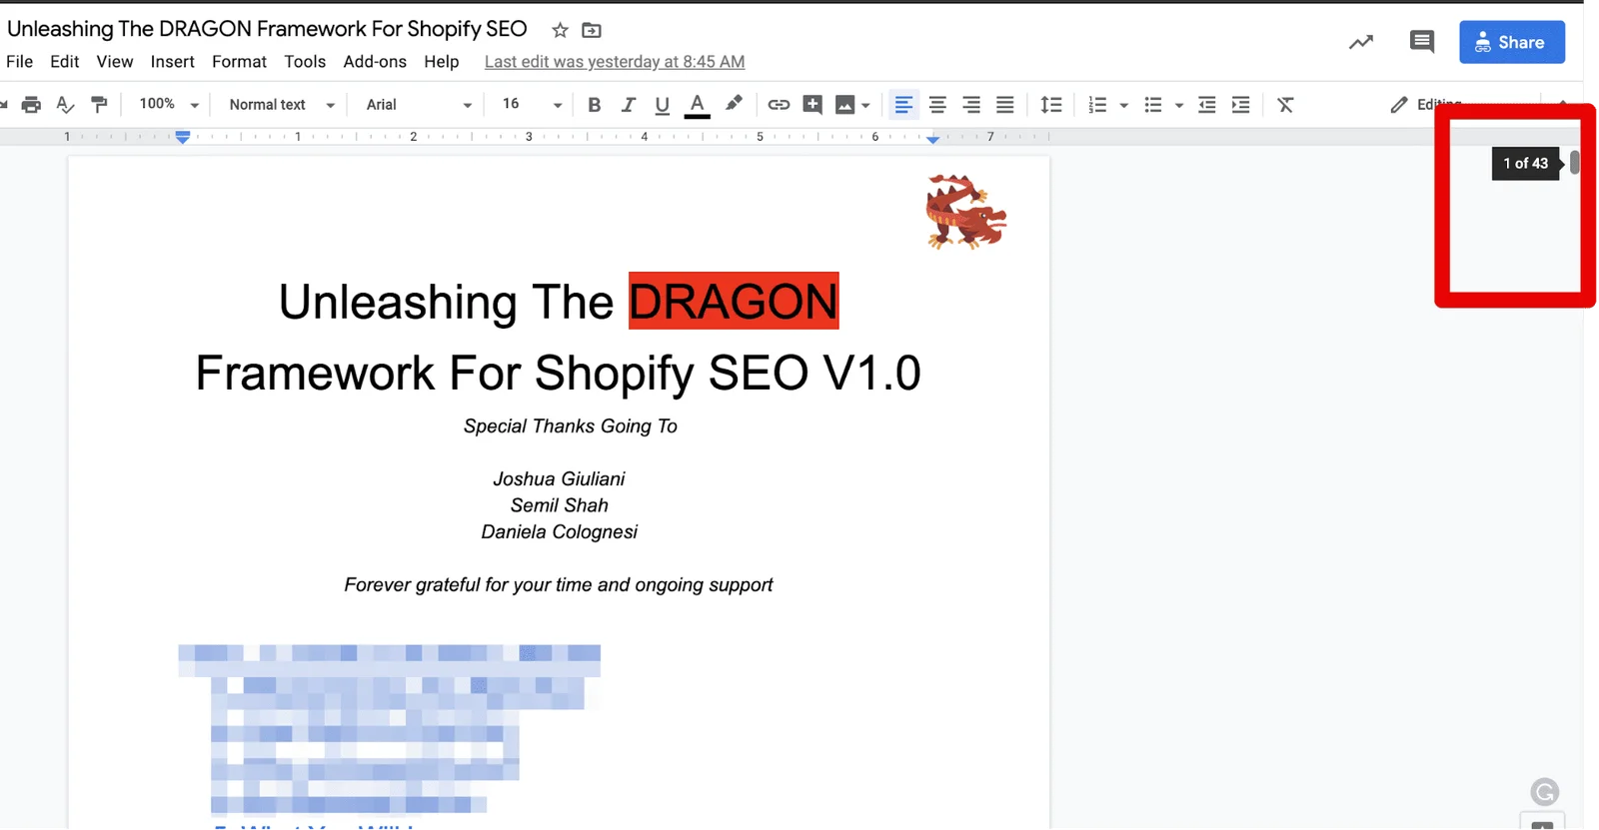The height and width of the screenshot is (830, 1599).
Task: Add a comment from toolbar
Action: click(x=812, y=104)
